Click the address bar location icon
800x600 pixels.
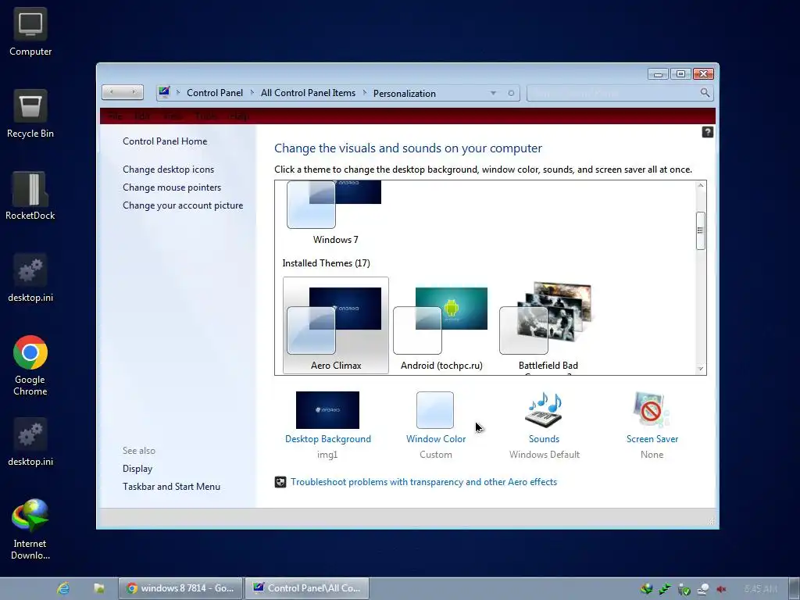164,92
